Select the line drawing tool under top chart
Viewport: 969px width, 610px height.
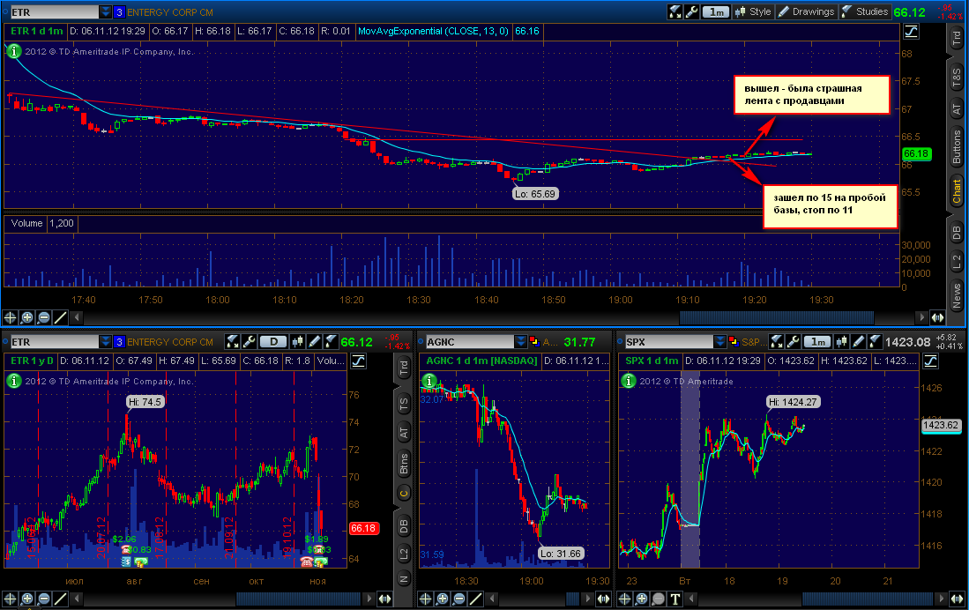click(x=60, y=317)
